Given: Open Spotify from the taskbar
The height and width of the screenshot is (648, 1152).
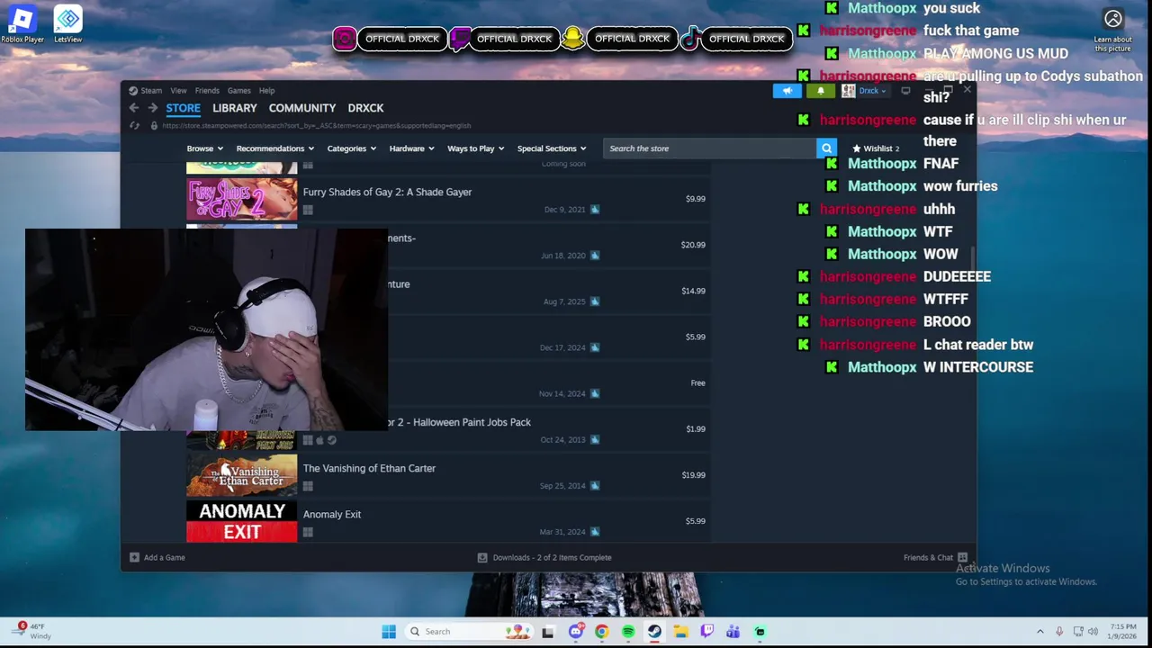Looking at the screenshot, I should point(627,632).
